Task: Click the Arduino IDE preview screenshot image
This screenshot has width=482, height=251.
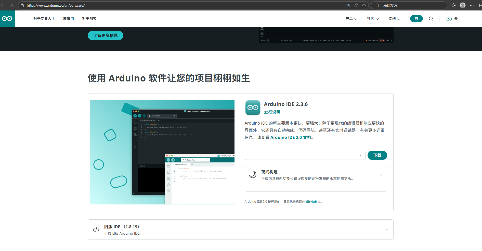Action: (x=162, y=152)
